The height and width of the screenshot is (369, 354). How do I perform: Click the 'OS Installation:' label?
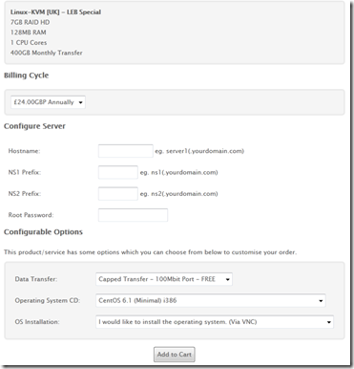pos(37,322)
